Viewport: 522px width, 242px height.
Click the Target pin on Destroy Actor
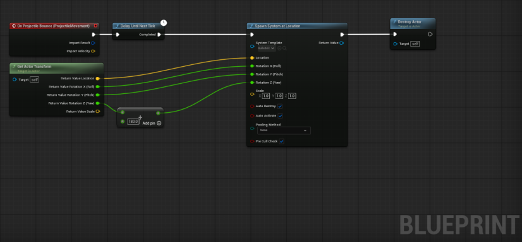tap(395, 44)
